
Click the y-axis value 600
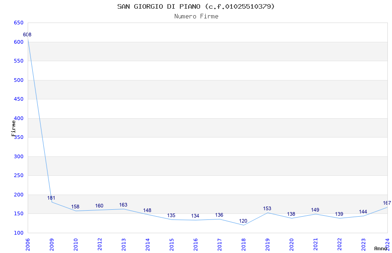(19, 42)
